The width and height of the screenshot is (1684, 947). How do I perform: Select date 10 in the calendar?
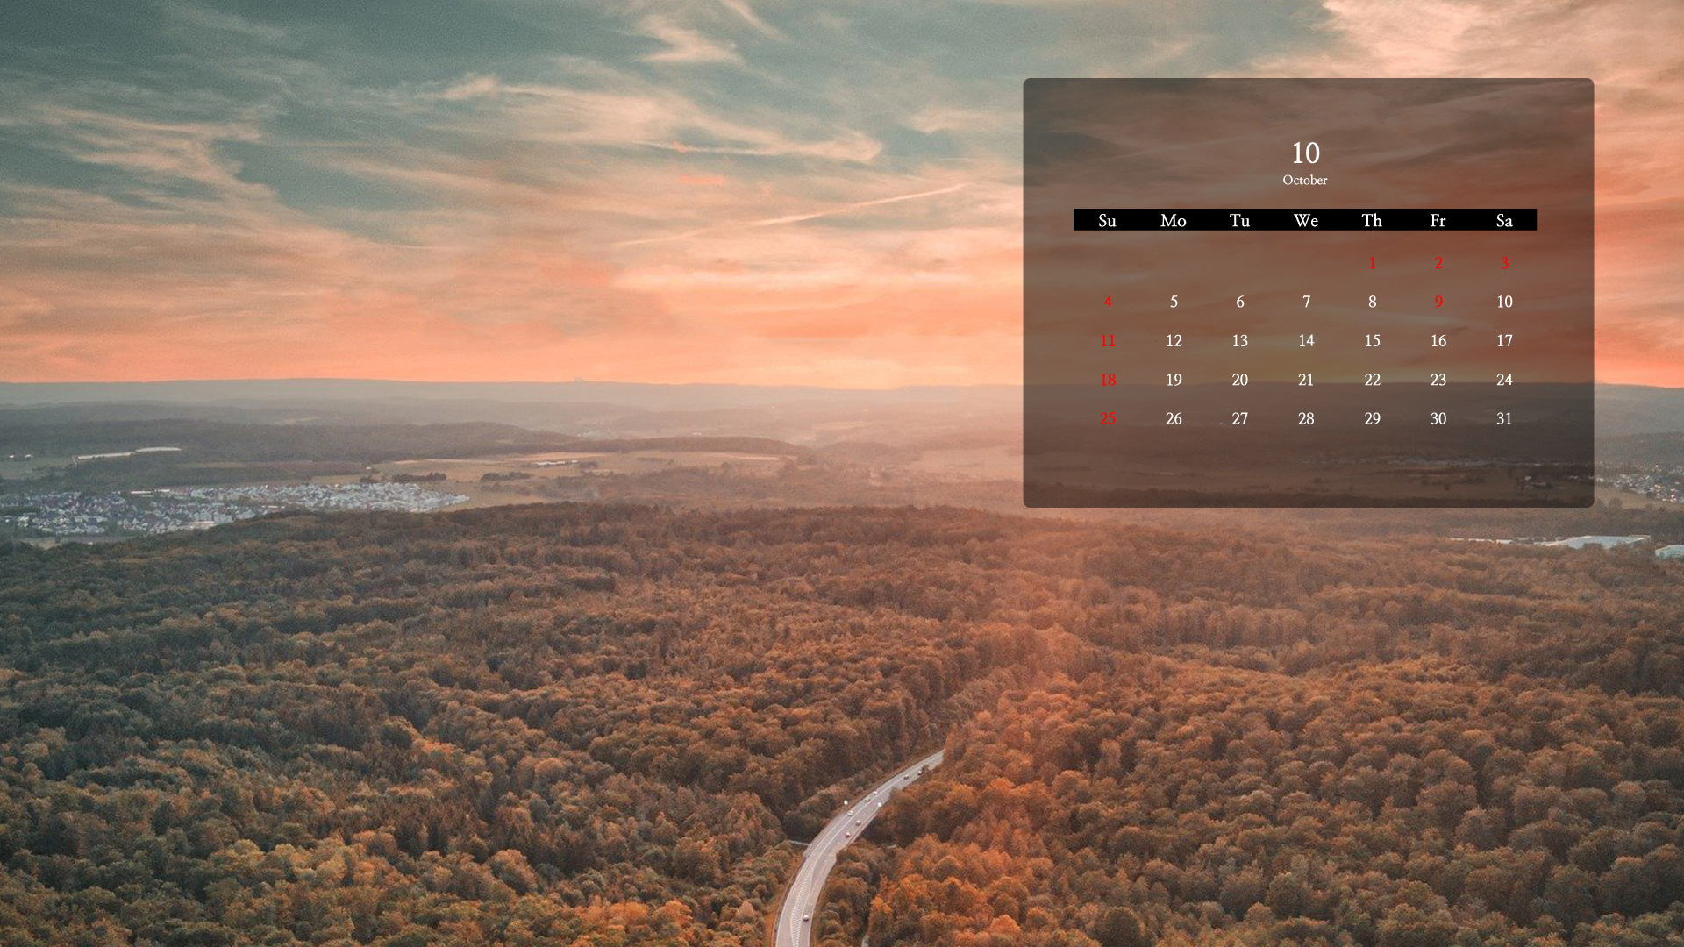click(x=1504, y=302)
